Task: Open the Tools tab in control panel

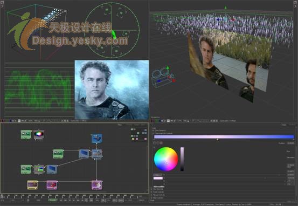Action: point(284,125)
